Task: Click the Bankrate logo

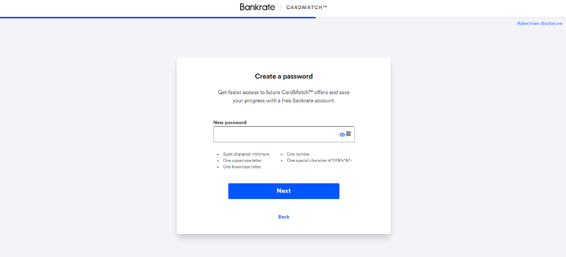Action: pos(257,7)
